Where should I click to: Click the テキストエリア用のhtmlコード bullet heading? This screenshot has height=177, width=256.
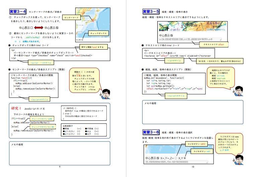[x=161, y=45]
